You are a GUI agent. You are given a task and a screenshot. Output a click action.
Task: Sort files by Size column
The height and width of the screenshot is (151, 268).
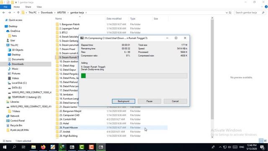click(156, 18)
